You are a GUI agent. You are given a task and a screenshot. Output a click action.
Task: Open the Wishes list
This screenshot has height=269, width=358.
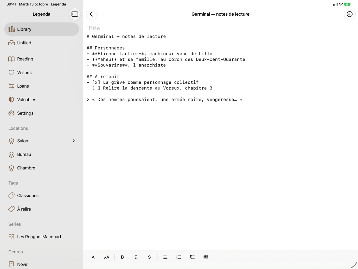[42, 72]
